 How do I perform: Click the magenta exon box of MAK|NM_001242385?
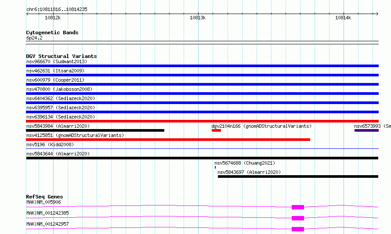click(x=298, y=218)
